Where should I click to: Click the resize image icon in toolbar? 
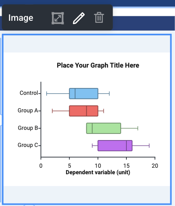click(58, 18)
